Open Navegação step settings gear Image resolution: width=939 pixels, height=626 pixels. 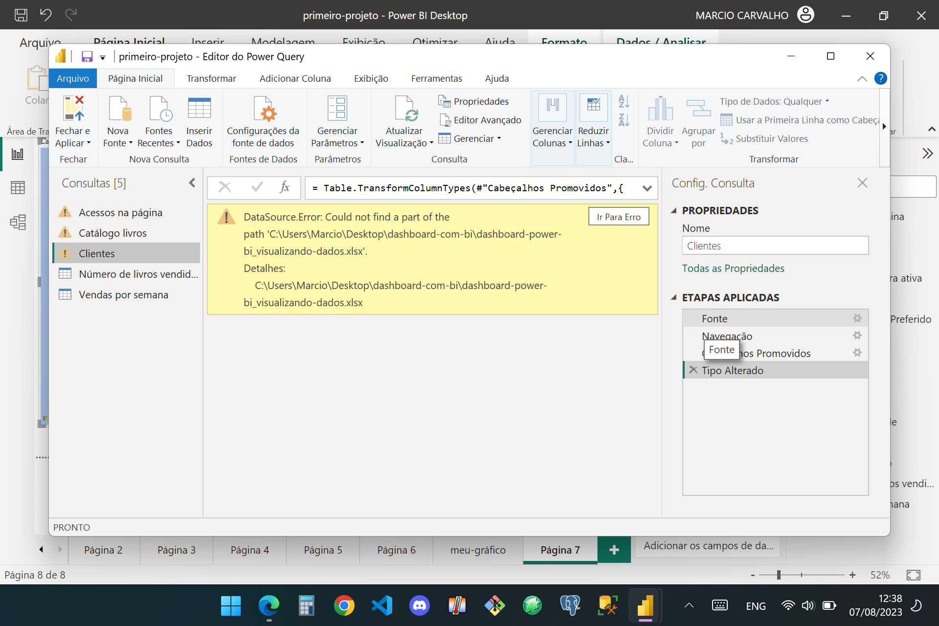click(857, 335)
